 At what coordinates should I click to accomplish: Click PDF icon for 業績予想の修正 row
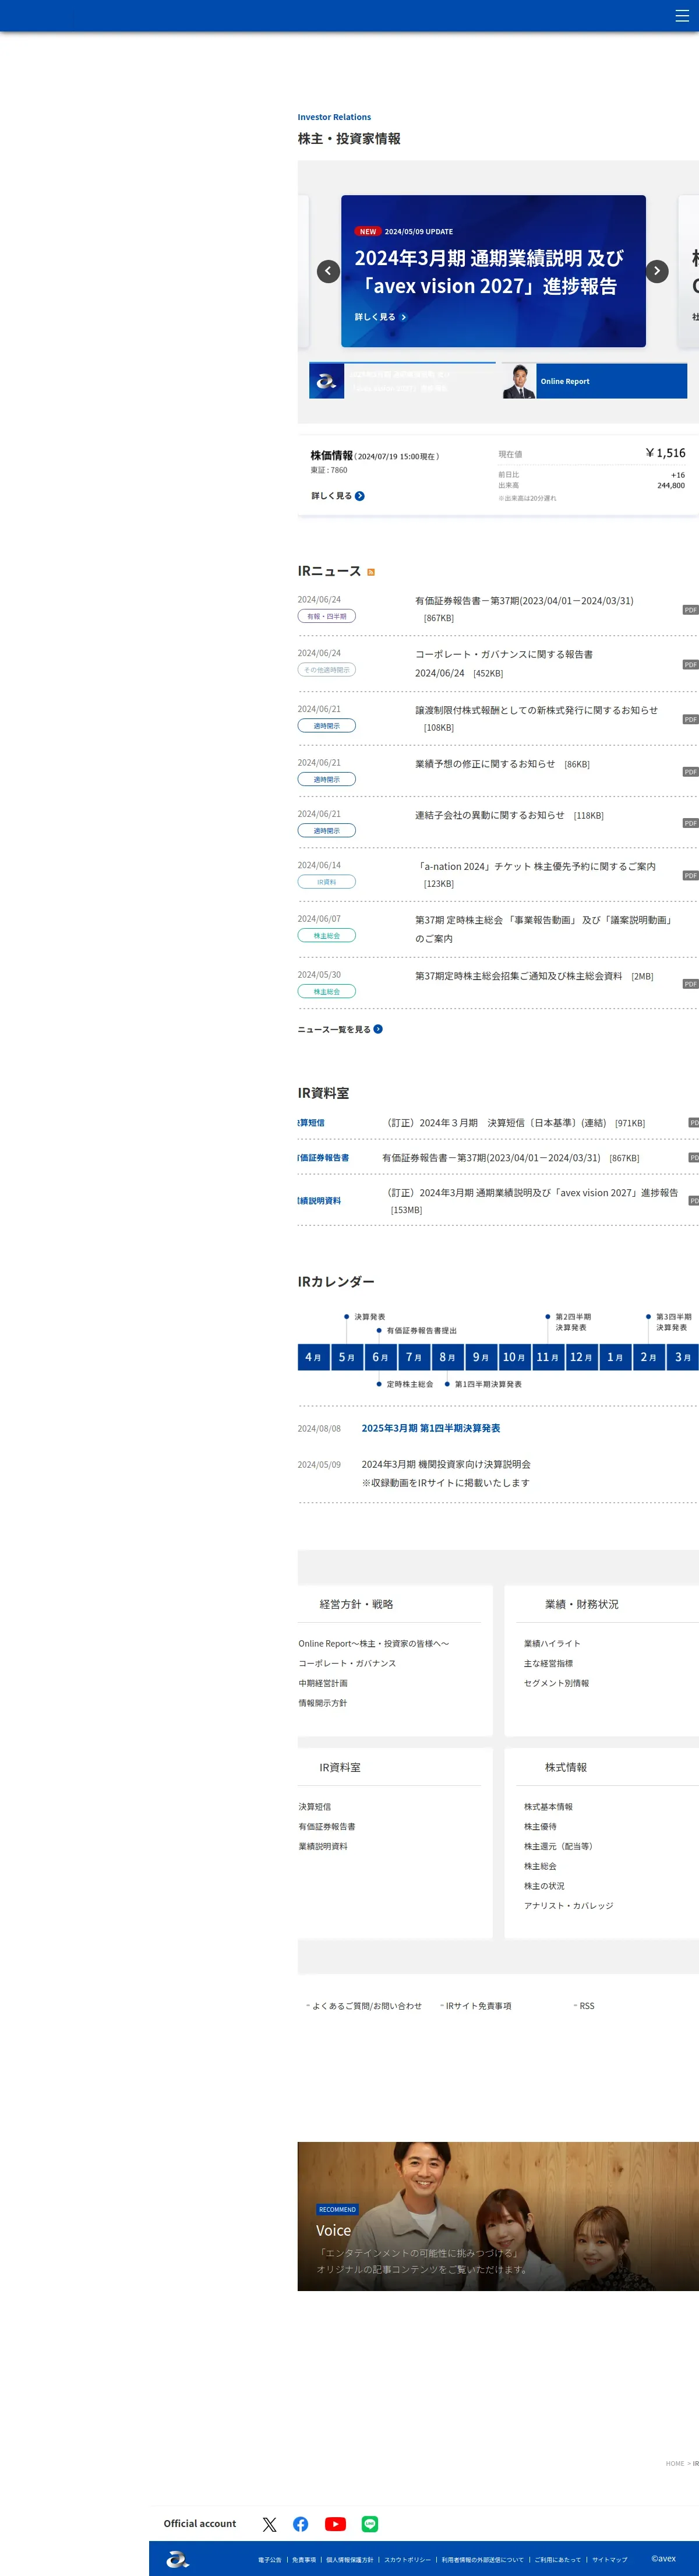pyautogui.click(x=690, y=772)
